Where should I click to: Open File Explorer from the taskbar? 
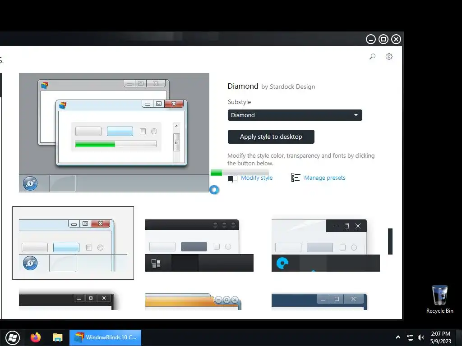tap(58, 337)
